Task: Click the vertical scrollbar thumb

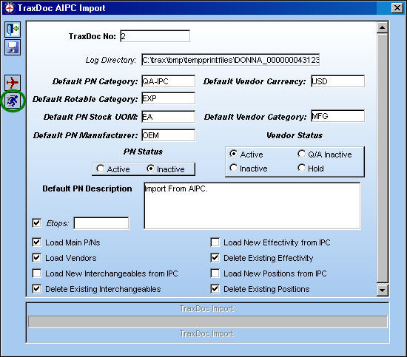Action: point(382,158)
